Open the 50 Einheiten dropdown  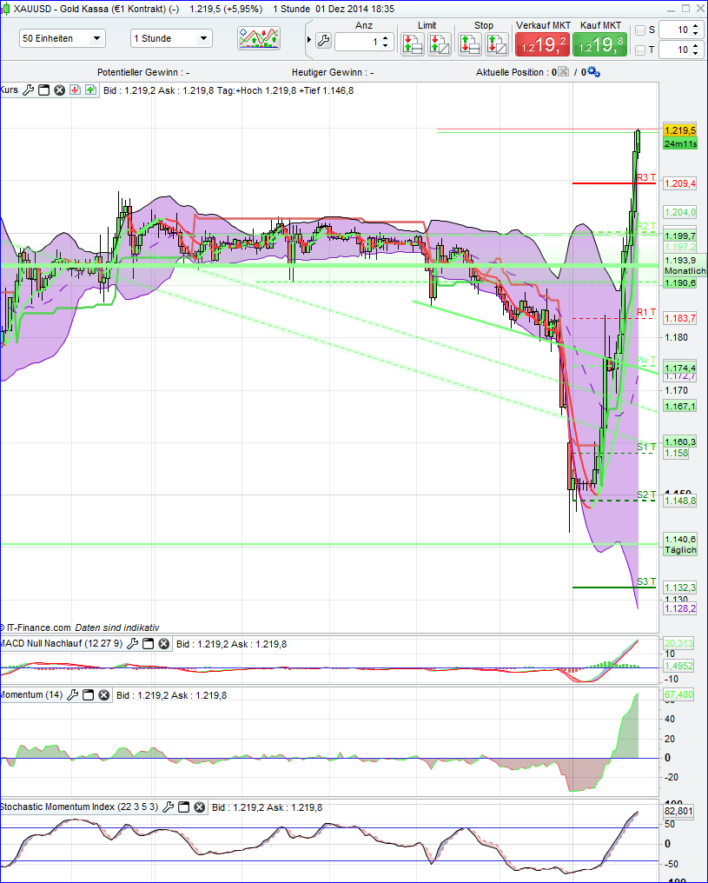[x=61, y=37]
